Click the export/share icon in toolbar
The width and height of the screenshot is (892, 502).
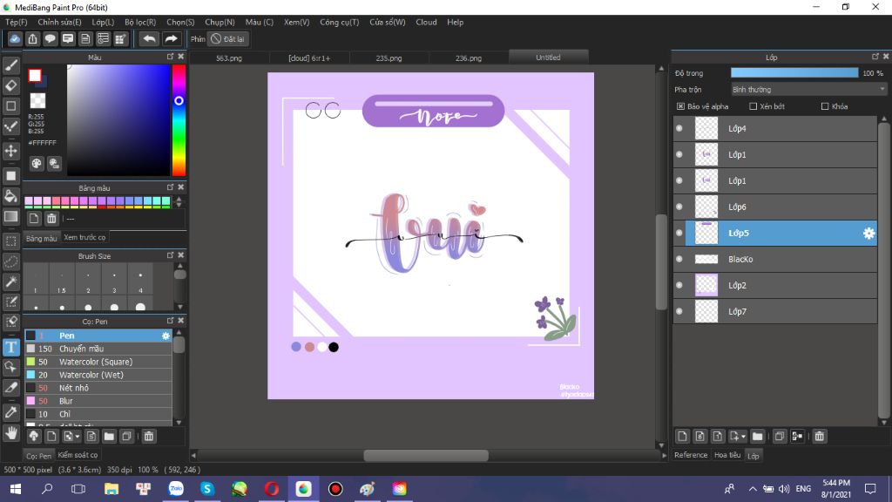tap(32, 38)
